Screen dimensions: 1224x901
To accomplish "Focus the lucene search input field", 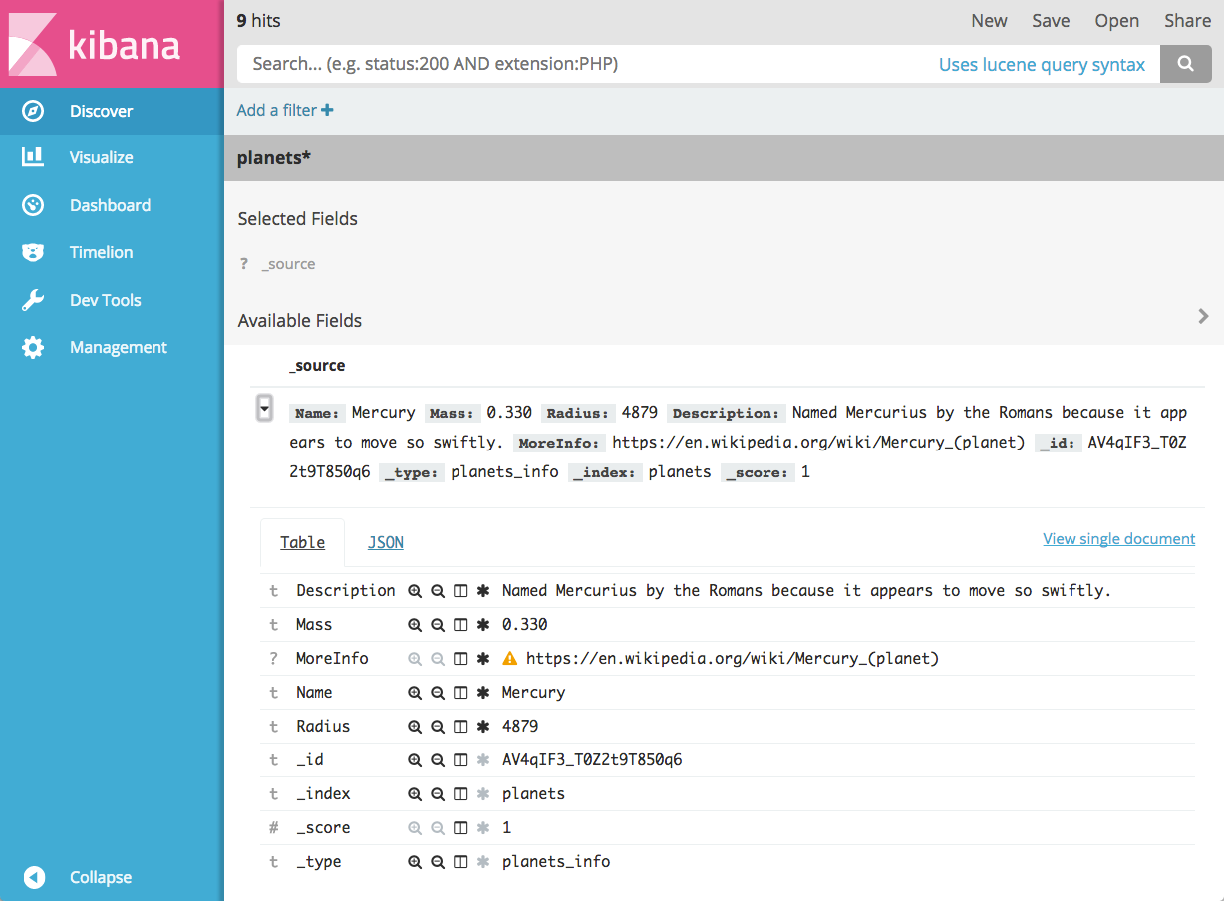I will (698, 64).
